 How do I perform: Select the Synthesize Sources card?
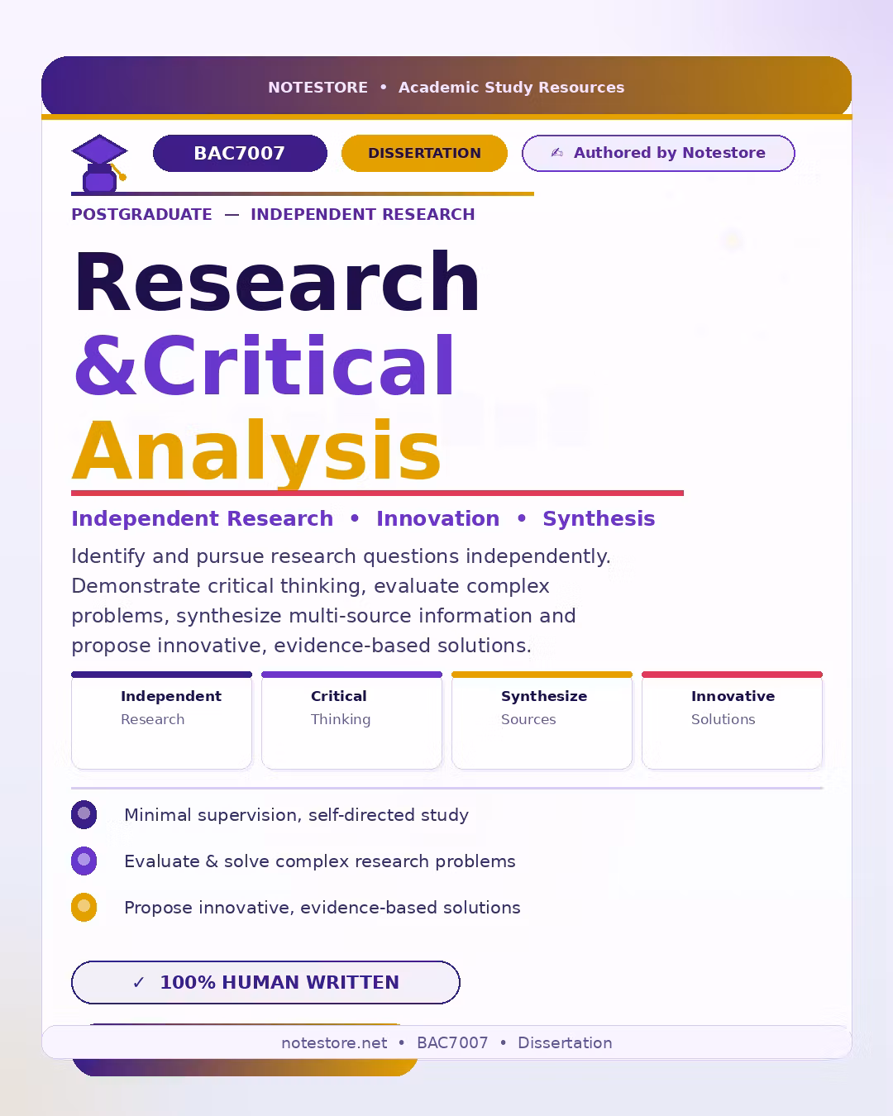(542, 720)
